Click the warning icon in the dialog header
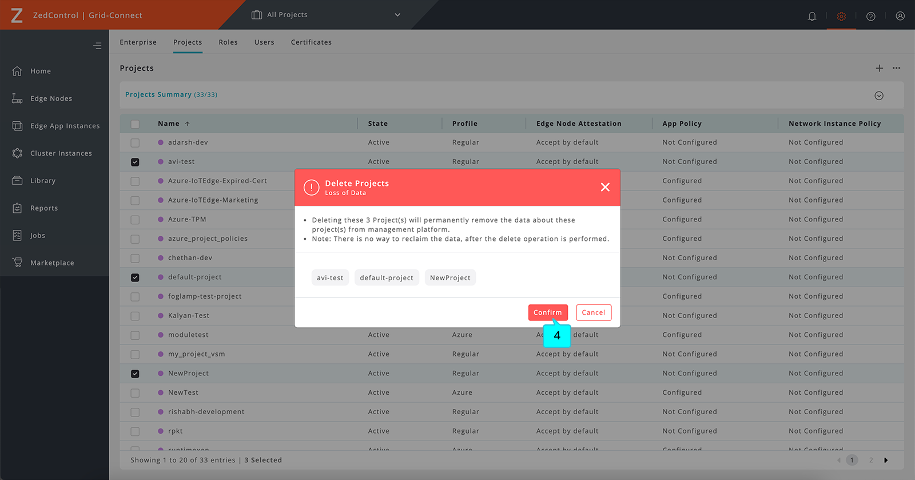This screenshot has height=480, width=915. click(x=311, y=187)
